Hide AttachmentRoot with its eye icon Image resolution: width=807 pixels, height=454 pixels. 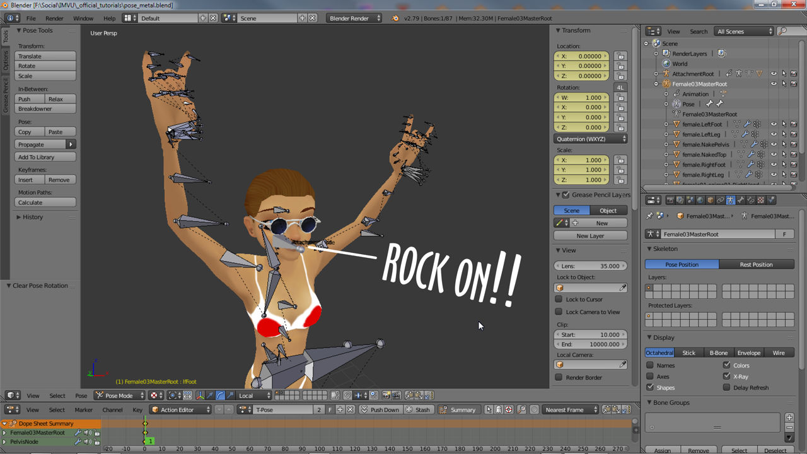774,74
